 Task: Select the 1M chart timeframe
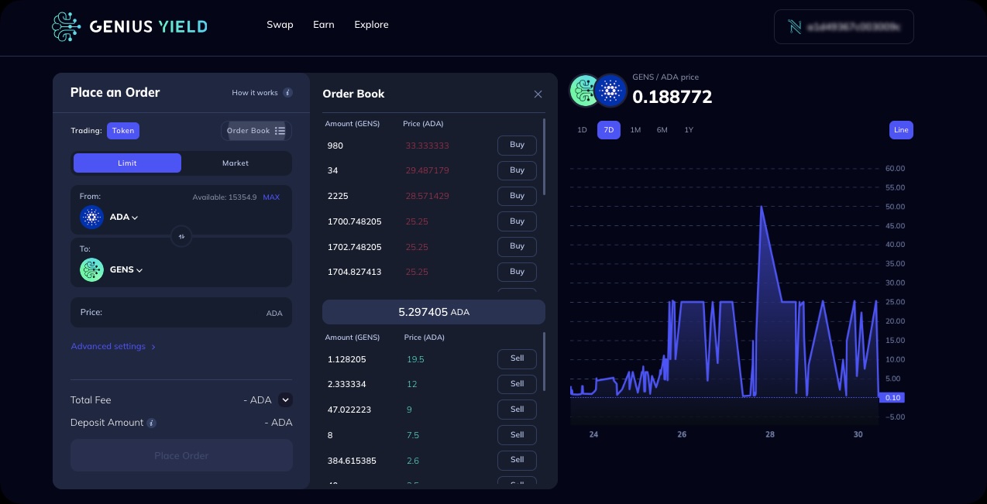click(635, 130)
